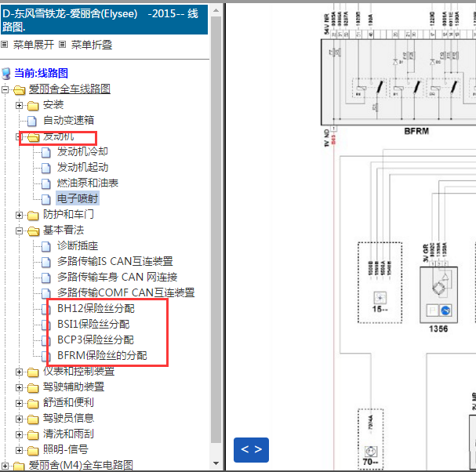Click the 多路传输IS CAN互连装置 document icon

(x=45, y=262)
